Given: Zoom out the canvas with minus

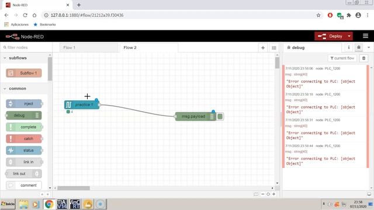Looking at the screenshot, I should 262,194.
